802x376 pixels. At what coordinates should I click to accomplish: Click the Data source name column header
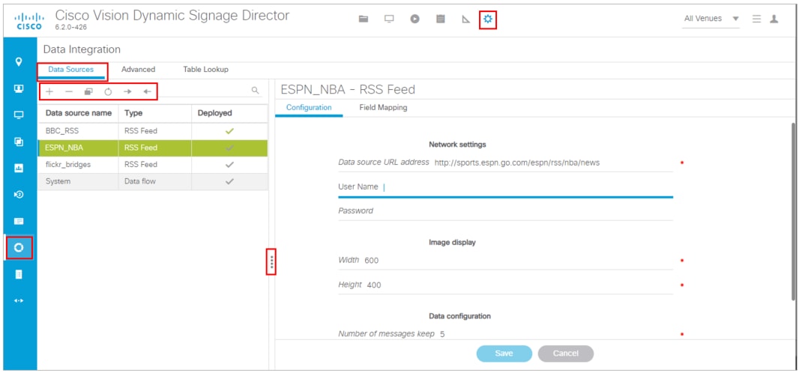(78, 113)
